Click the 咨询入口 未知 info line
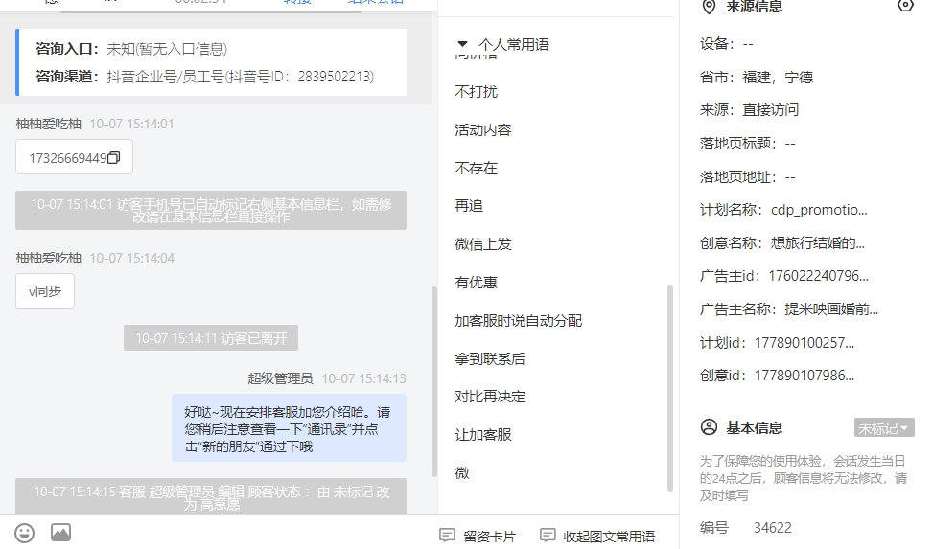Viewport: 933px width, 549px height. click(131, 49)
